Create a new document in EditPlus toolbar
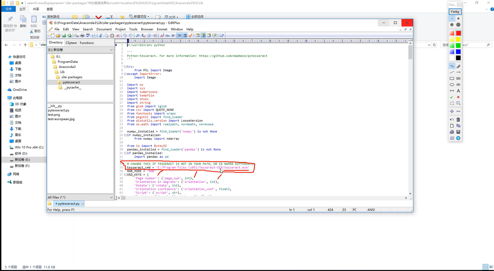The width and height of the screenshot is (494, 271). tap(53, 36)
